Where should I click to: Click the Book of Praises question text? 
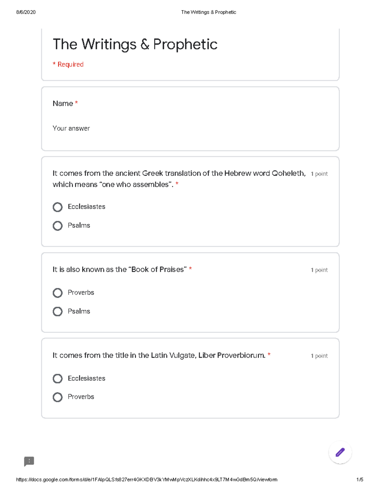(x=119, y=270)
